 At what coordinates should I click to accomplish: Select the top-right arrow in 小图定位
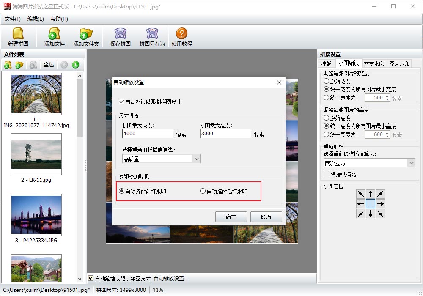pyautogui.click(x=380, y=194)
